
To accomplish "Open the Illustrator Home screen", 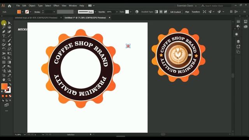I will click(x=9, y=6).
